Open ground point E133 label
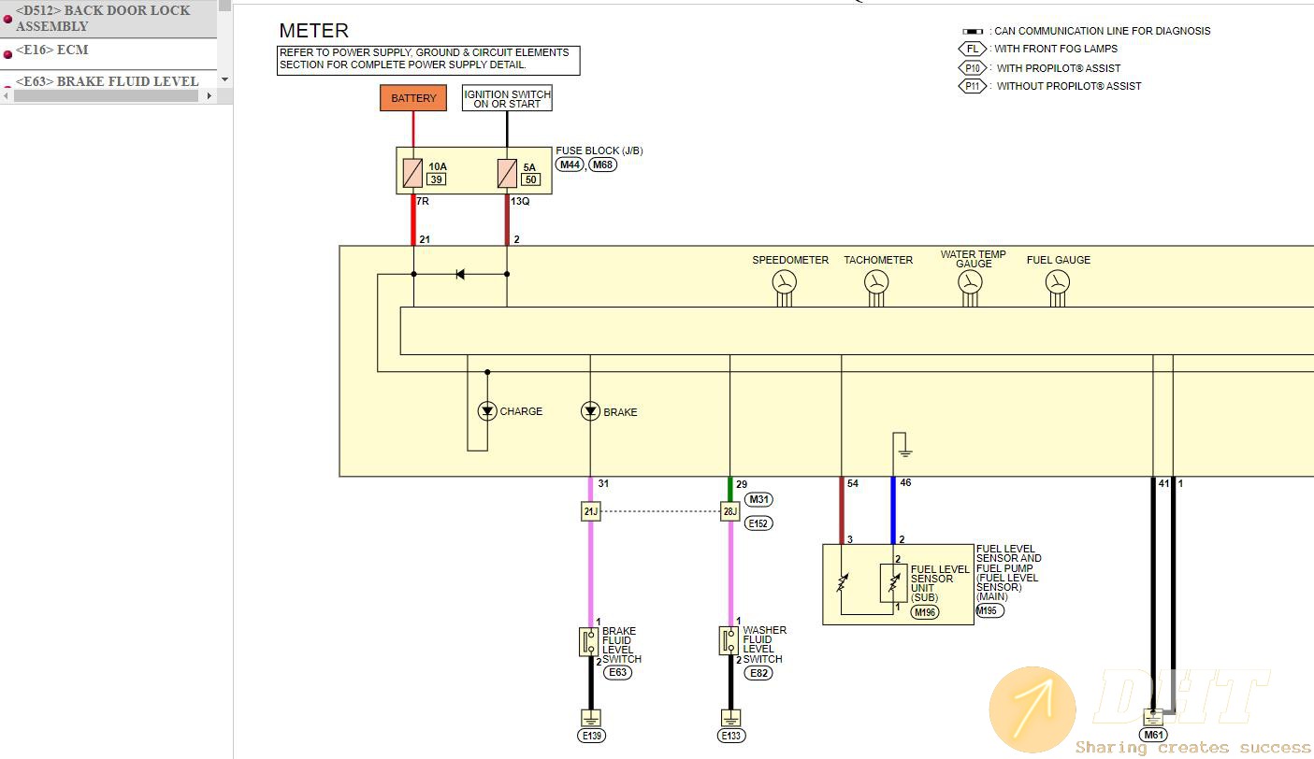 click(x=731, y=736)
